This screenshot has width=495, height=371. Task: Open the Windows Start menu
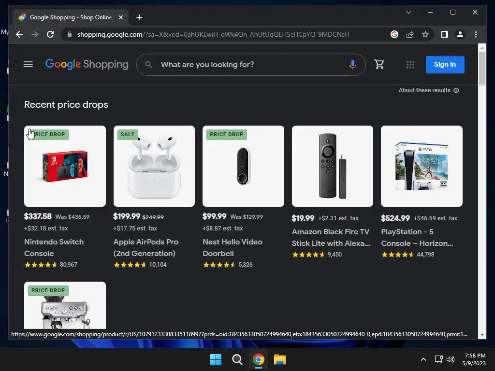[x=216, y=359]
